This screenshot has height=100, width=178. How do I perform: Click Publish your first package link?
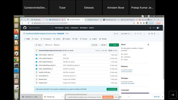(127, 83)
